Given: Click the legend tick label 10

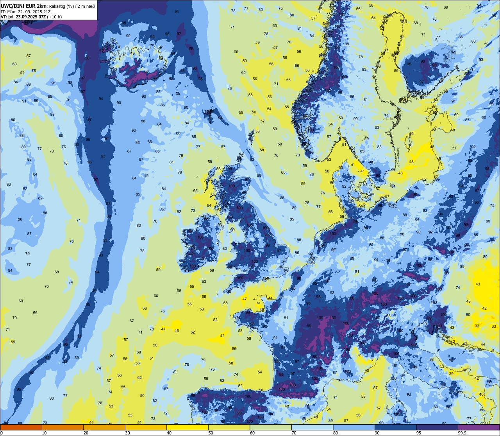Looking at the screenshot, I should 44,433.
